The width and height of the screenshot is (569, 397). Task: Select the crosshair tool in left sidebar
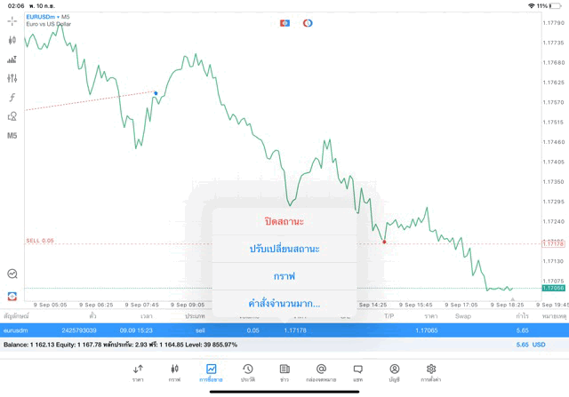pos(12,20)
